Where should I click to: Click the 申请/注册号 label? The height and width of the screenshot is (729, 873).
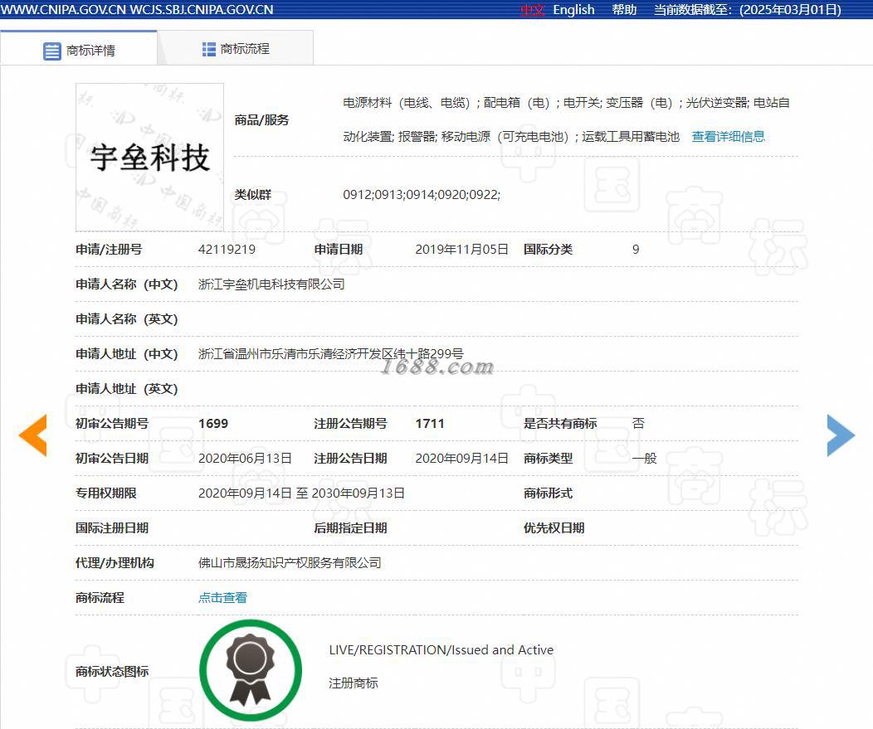(x=109, y=250)
